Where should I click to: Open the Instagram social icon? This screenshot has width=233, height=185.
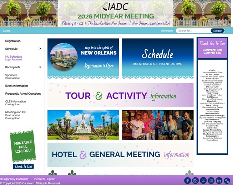(x=196, y=181)
